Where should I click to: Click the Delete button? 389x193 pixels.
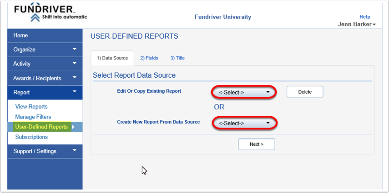tap(305, 92)
